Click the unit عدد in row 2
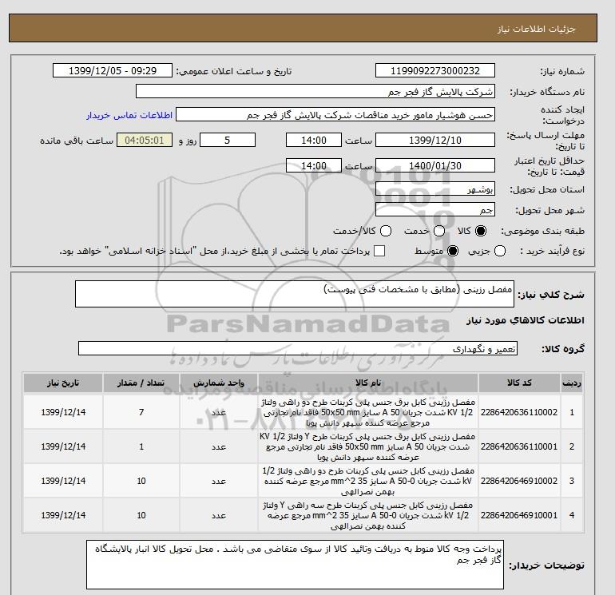The width and height of the screenshot is (615, 595). 219,446
